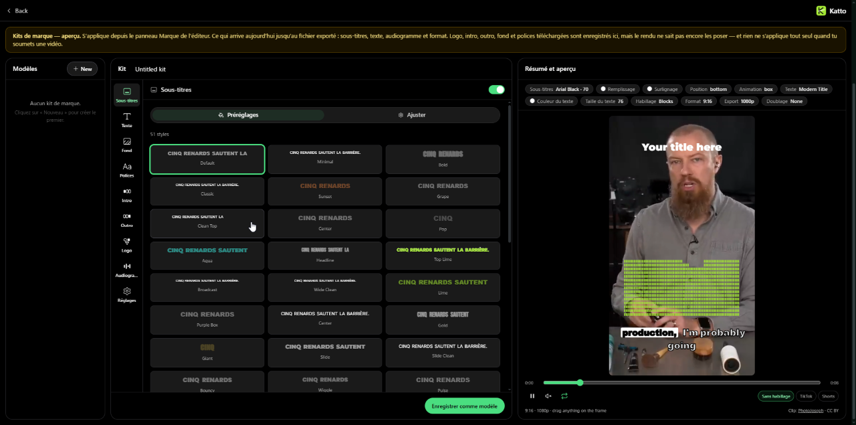
Task: Open the Fond background section
Action: pyautogui.click(x=126, y=145)
